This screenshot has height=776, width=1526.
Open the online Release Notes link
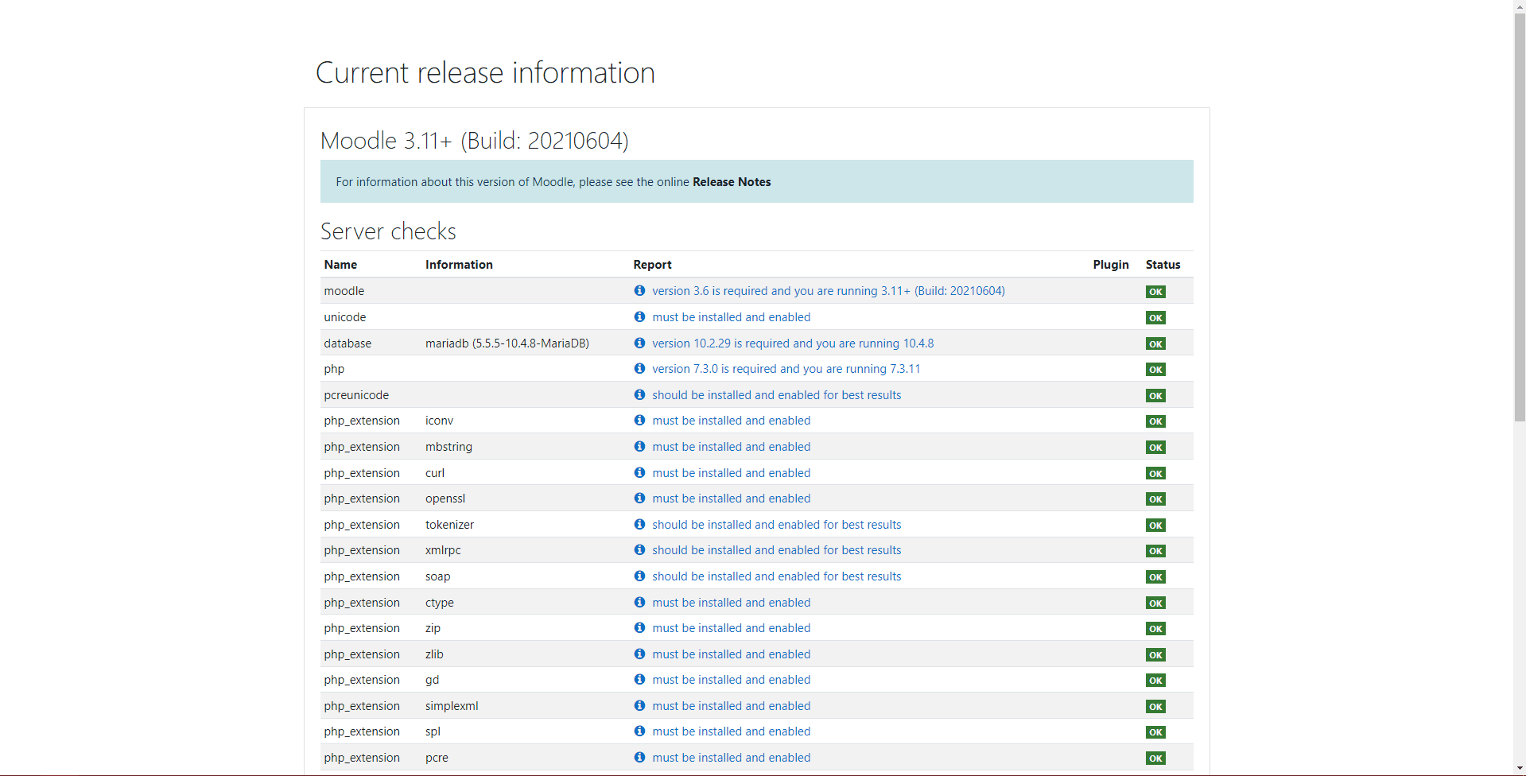(732, 182)
